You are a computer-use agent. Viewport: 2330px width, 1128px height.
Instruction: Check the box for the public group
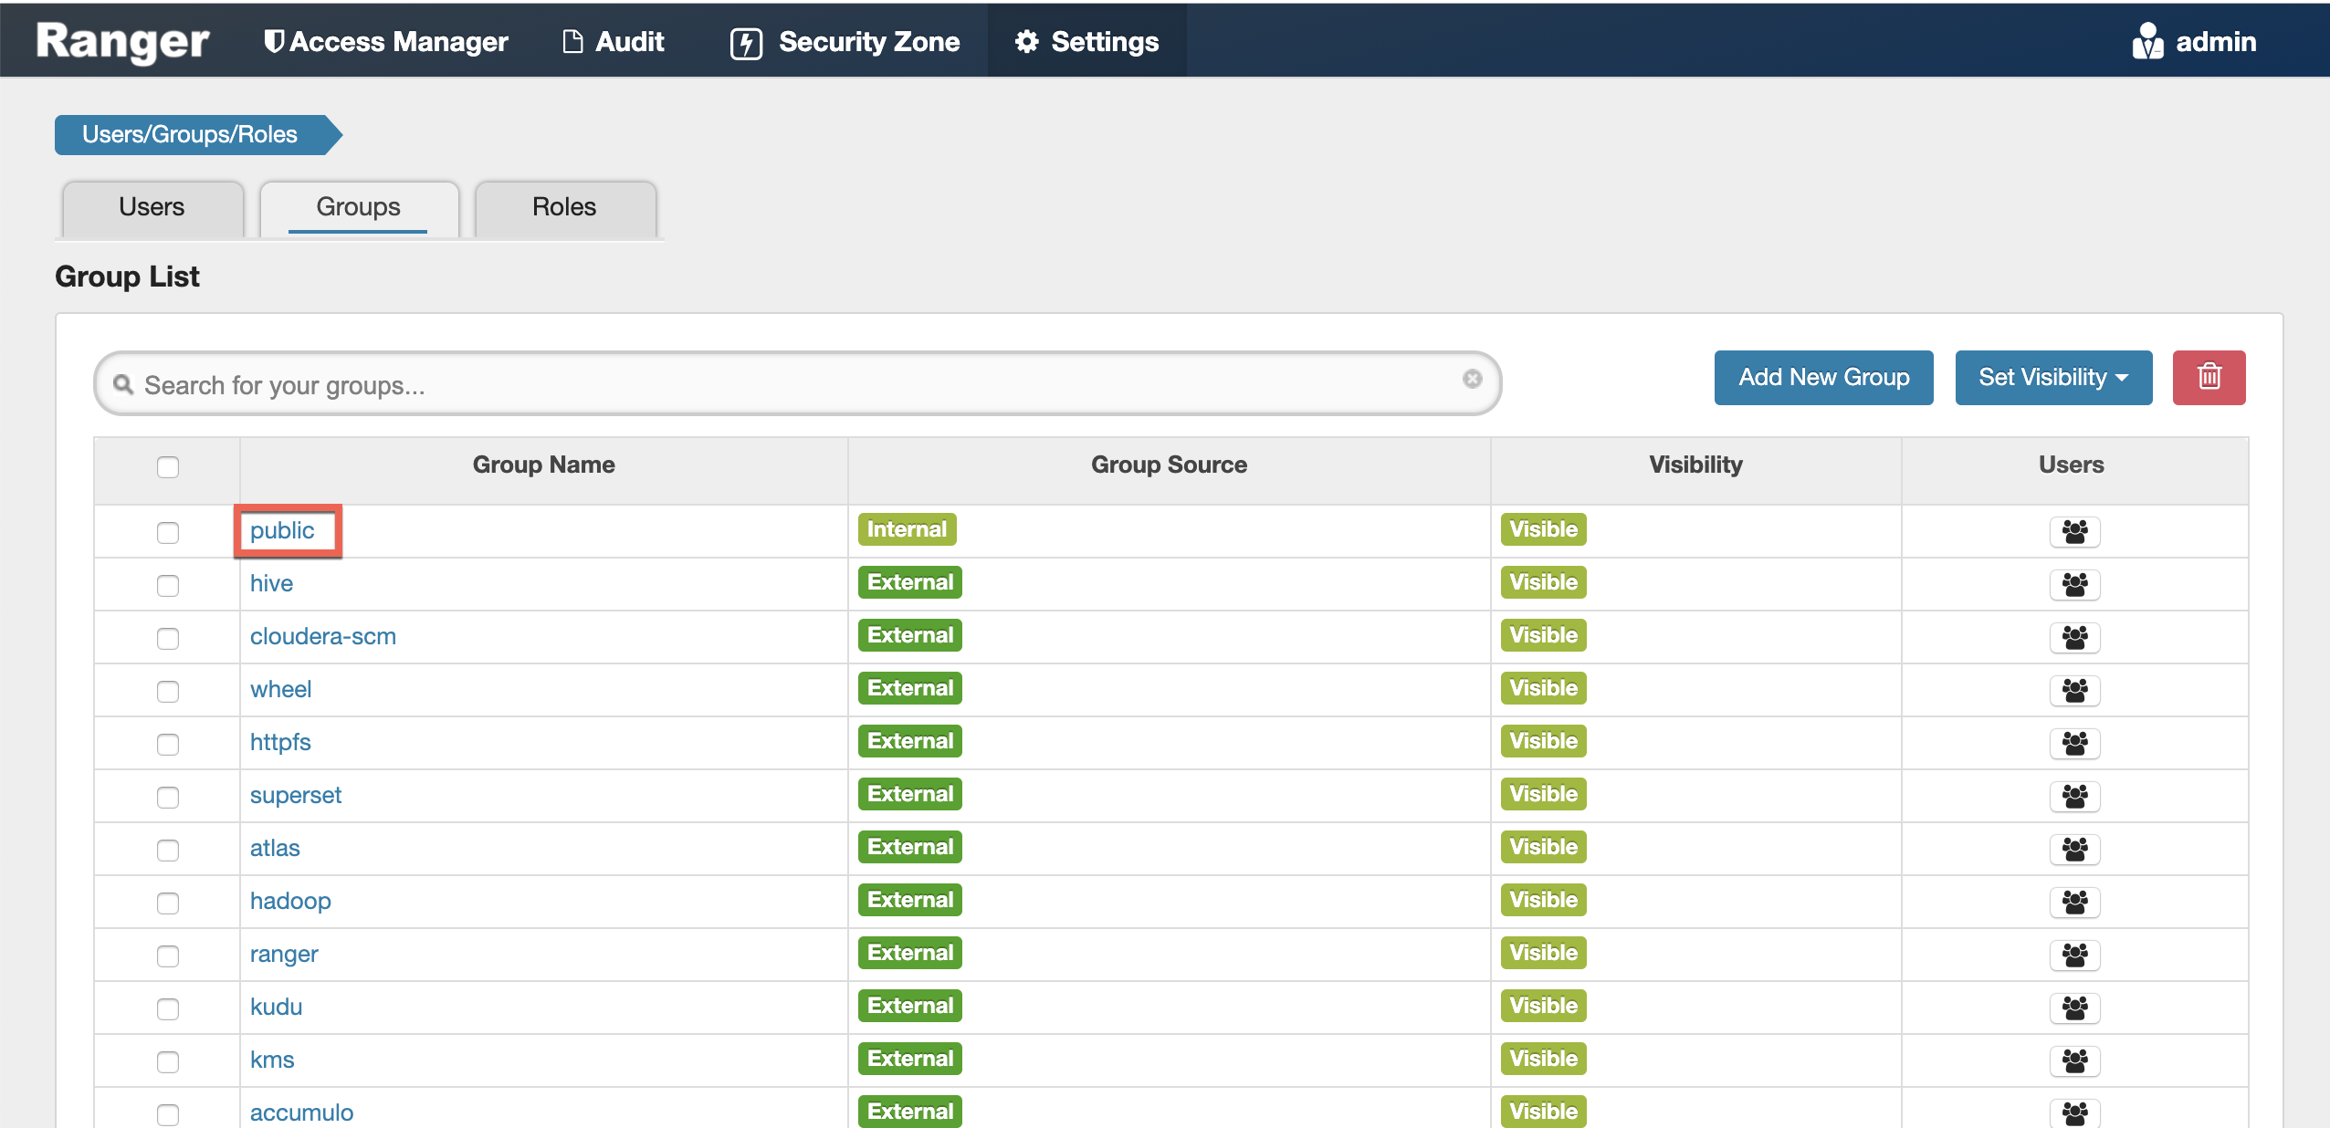point(167,532)
